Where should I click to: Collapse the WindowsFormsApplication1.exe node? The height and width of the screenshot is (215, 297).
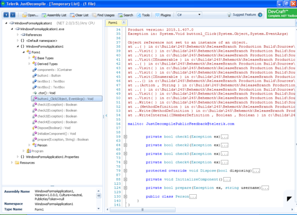(x=12, y=29)
